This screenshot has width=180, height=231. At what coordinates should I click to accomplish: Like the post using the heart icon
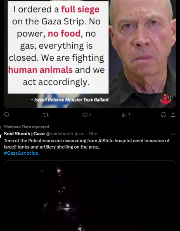click(x=85, y=115)
